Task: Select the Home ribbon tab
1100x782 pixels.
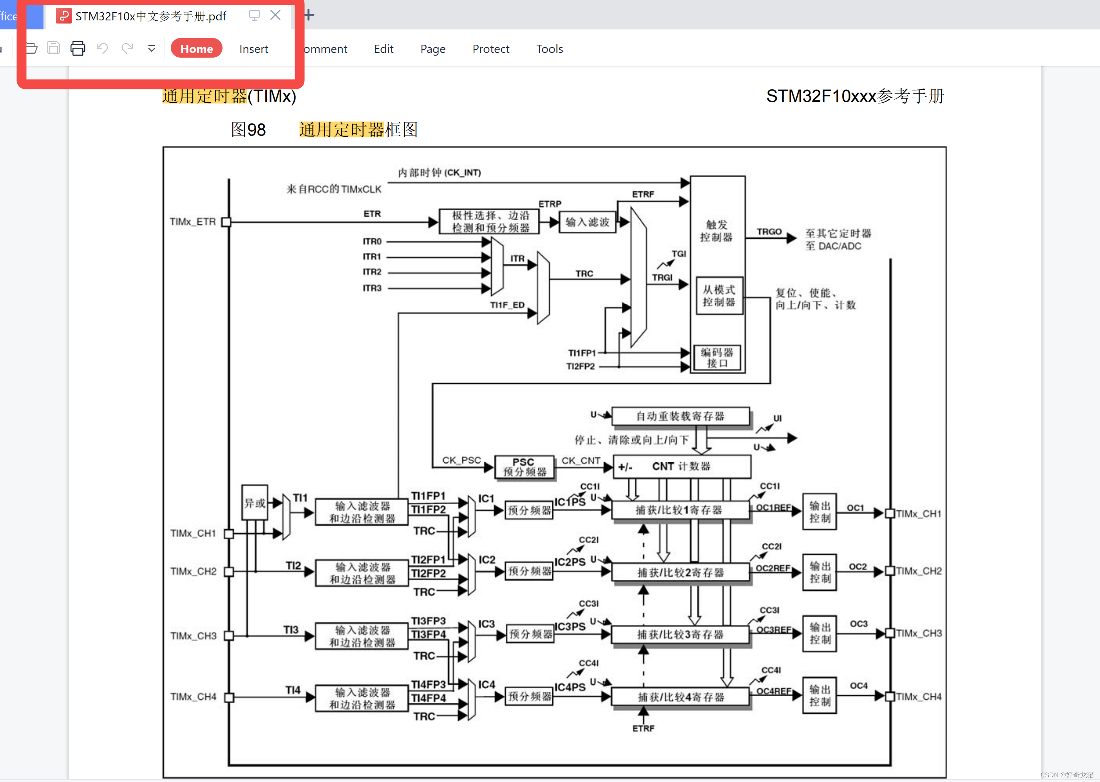Action: tap(196, 49)
